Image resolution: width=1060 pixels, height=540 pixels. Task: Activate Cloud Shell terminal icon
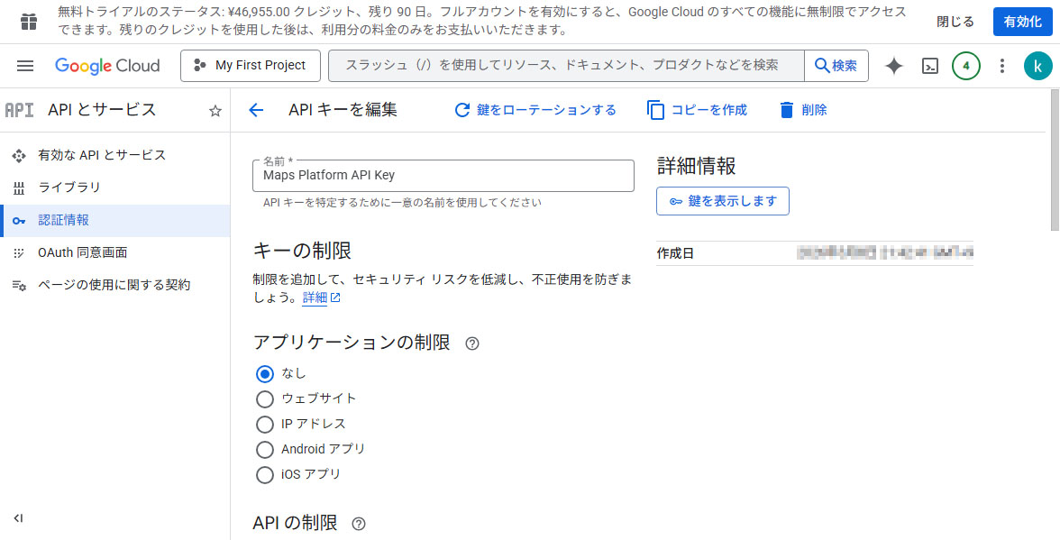(930, 66)
